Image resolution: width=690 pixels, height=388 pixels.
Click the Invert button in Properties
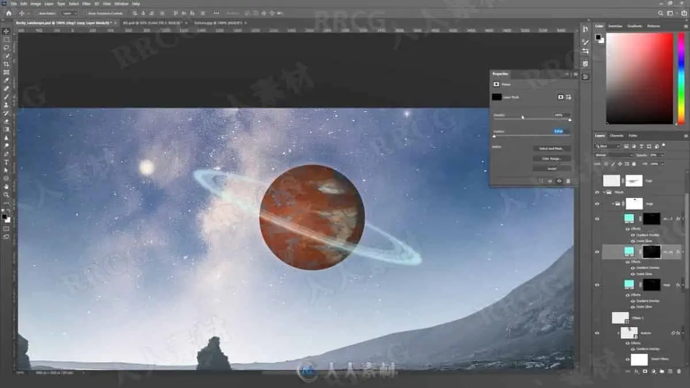(x=552, y=168)
